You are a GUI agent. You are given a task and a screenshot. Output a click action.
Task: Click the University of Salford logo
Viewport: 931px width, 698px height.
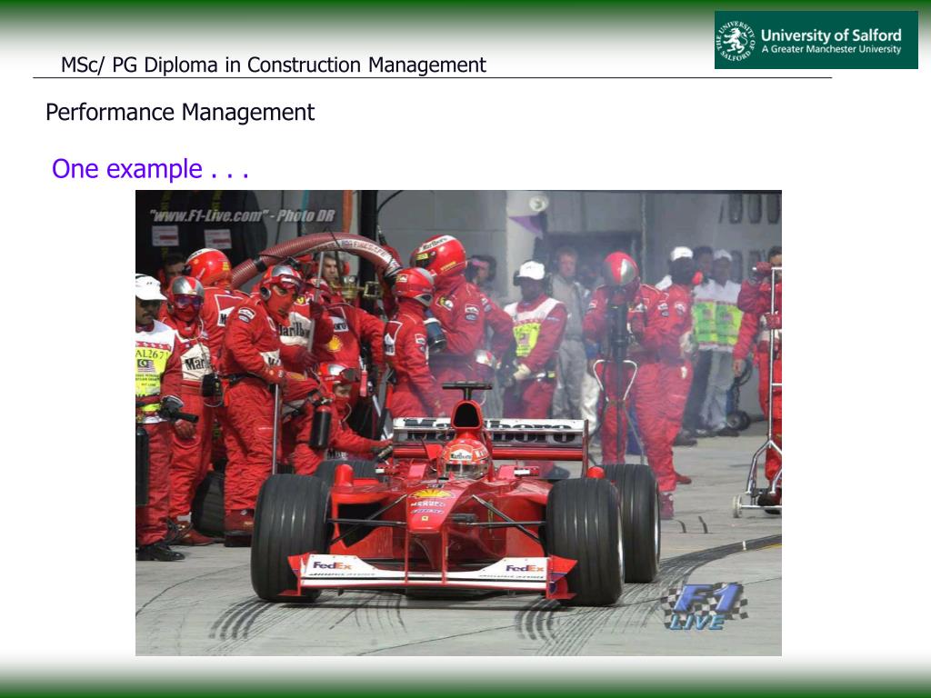[816, 40]
